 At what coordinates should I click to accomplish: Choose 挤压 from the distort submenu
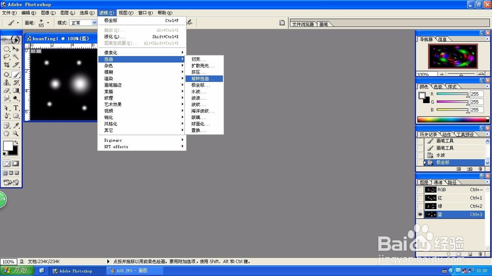click(204, 72)
